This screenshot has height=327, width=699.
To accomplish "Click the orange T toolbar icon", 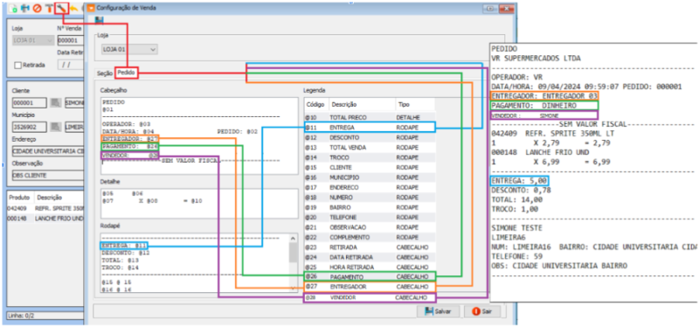I will (50, 8).
